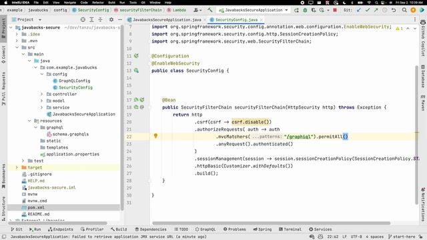Screen dimensions: 427x240
Task: Open the Refactor menu
Action: [x=98, y=3]
